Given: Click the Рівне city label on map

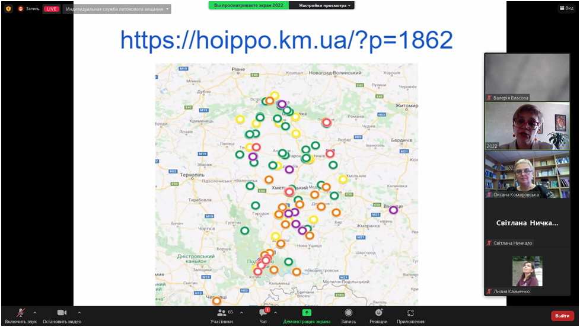Looking at the screenshot, I should pos(238,69).
